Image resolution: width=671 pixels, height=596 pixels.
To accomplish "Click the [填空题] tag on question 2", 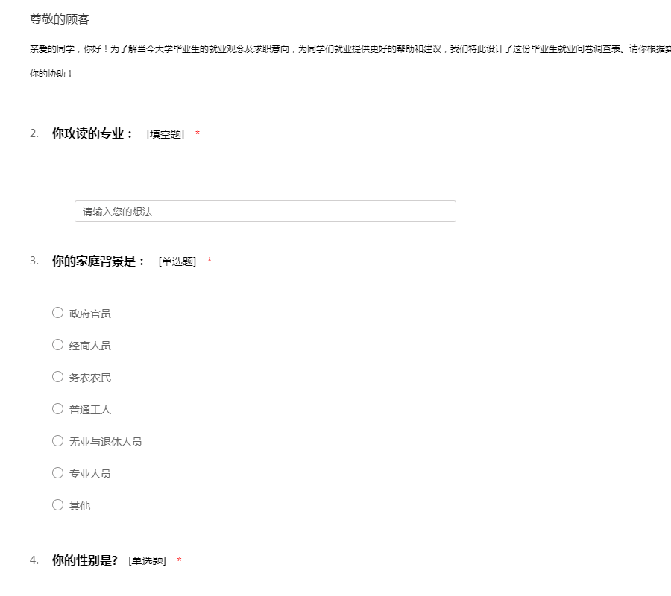I will (x=166, y=134).
